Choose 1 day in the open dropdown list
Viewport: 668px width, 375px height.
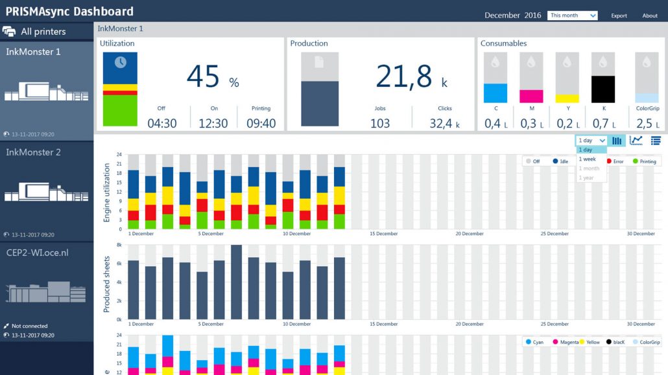click(586, 150)
